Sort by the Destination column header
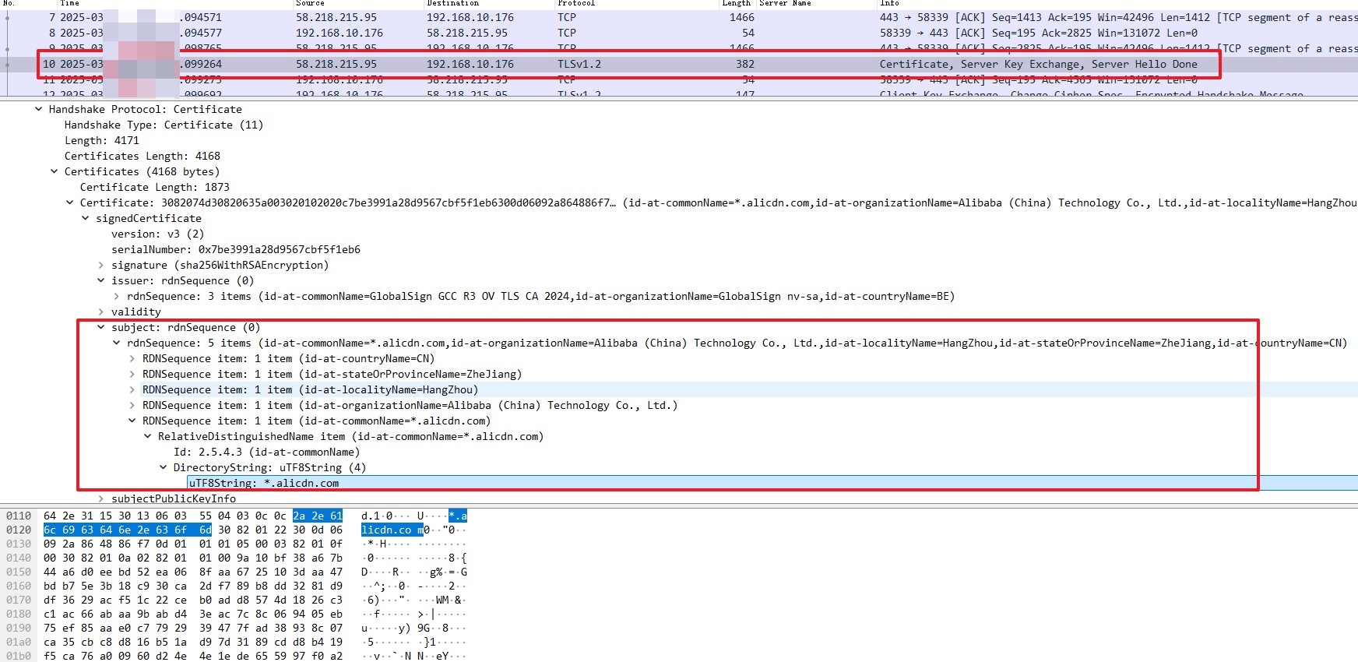 click(453, 3)
